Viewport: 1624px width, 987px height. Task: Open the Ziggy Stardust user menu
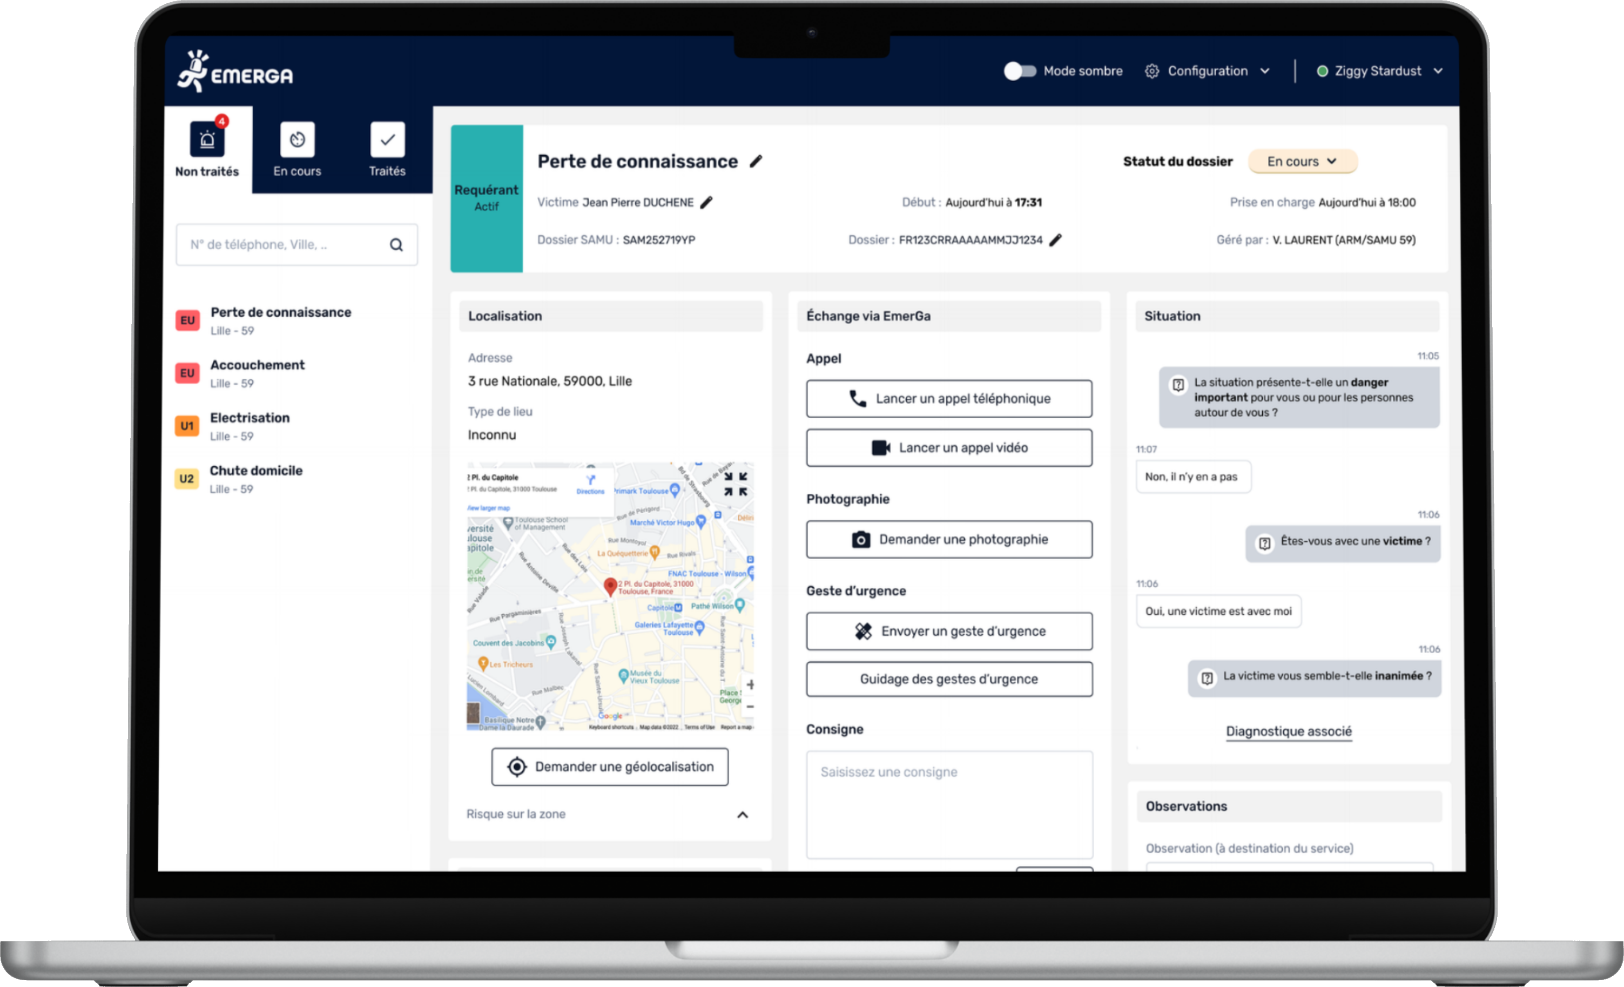click(1379, 71)
